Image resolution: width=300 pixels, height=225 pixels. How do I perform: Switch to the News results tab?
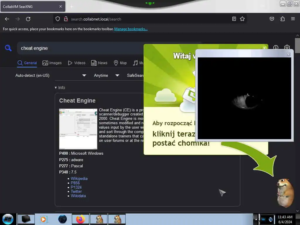(99, 63)
